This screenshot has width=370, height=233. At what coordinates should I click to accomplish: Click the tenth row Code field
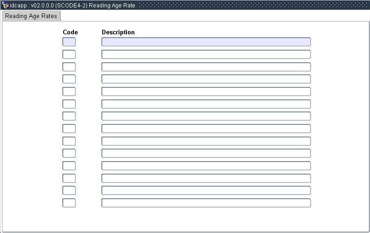(69, 153)
